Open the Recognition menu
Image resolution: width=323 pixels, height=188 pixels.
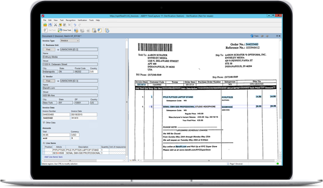pos(70,20)
